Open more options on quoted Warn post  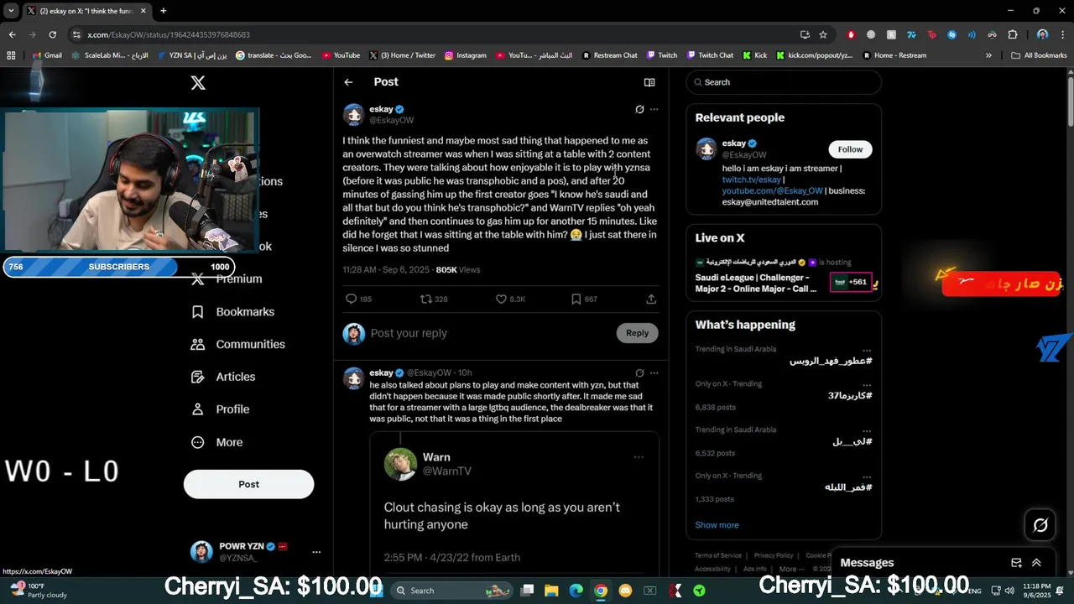639,457
